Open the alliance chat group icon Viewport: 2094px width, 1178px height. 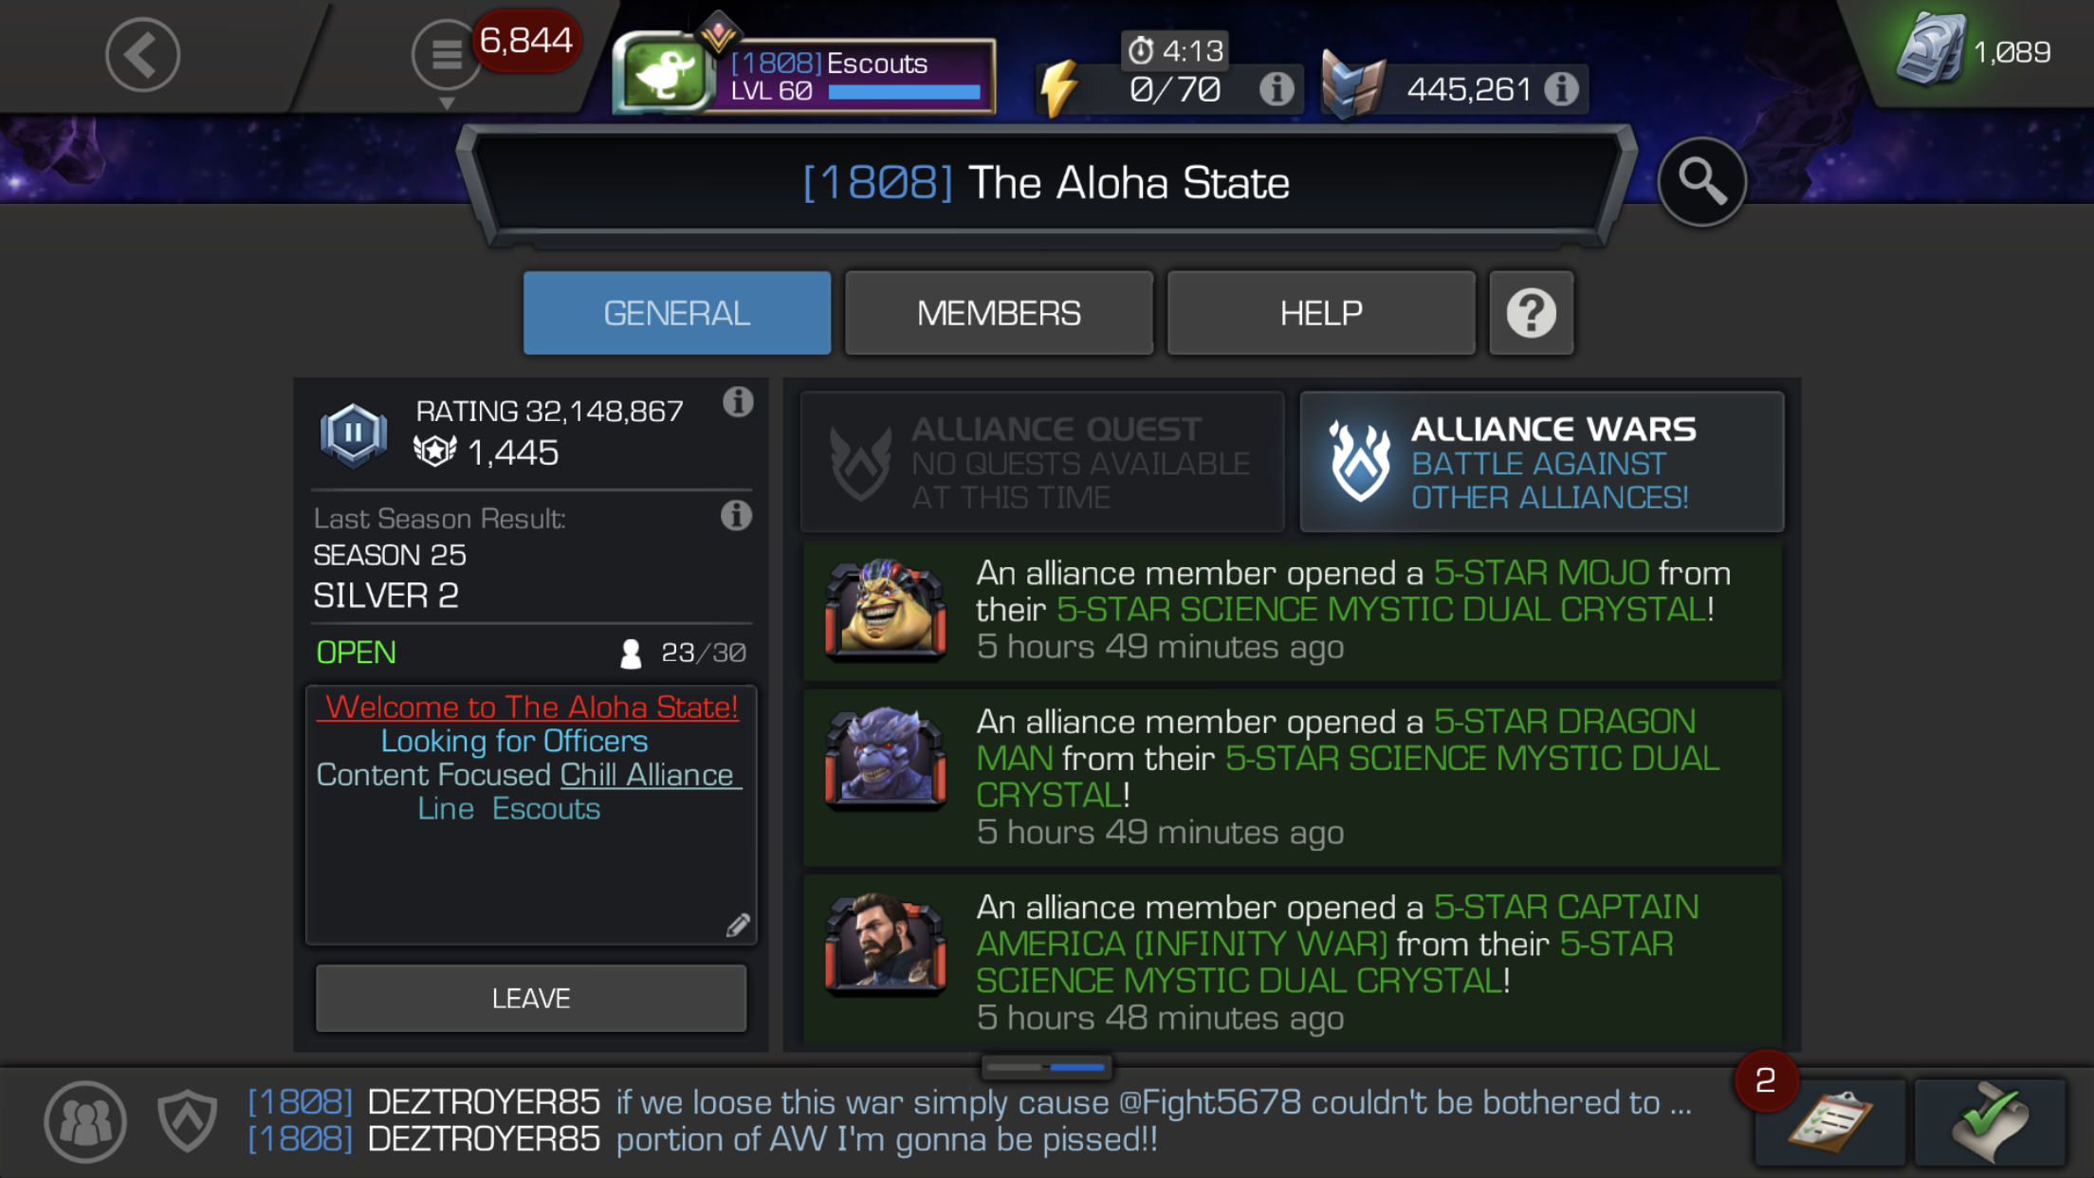(x=85, y=1121)
